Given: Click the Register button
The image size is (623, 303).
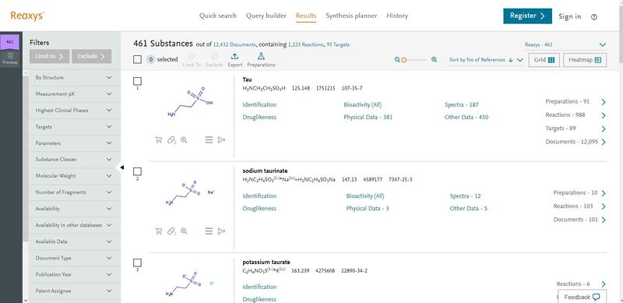Looking at the screenshot, I should [x=527, y=16].
